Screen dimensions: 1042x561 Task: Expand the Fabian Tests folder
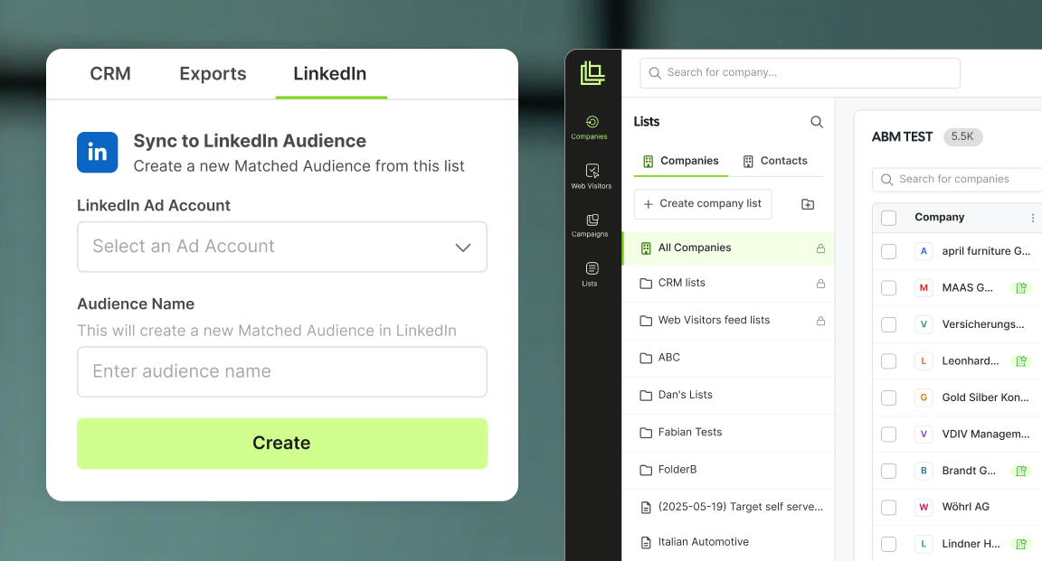click(727, 432)
